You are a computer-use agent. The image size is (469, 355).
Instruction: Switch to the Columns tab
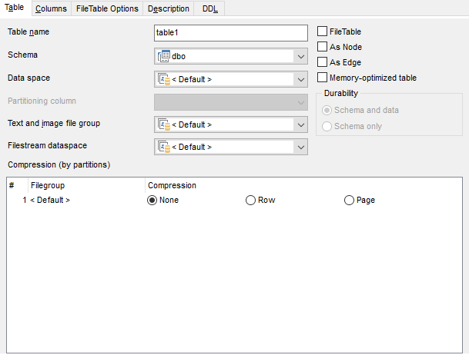pyautogui.click(x=52, y=8)
